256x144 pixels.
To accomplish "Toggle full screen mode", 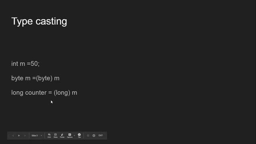I will 88,136.
